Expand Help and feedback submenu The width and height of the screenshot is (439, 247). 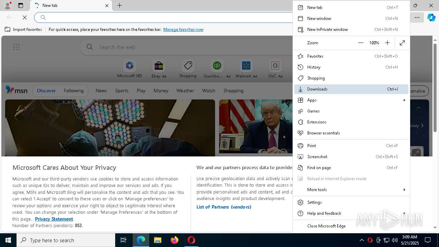tap(351, 213)
